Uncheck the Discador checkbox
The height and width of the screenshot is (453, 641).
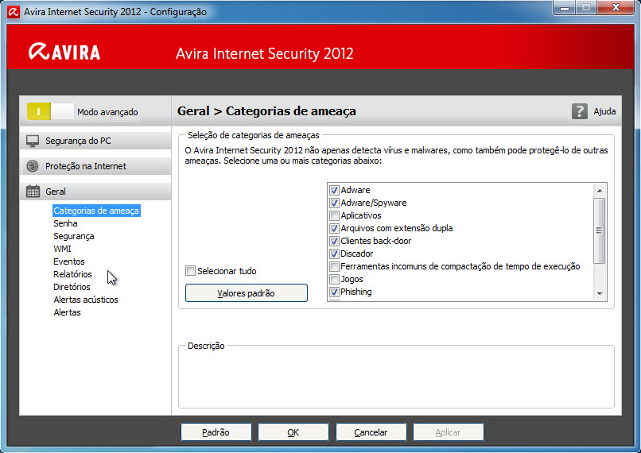pos(334,254)
